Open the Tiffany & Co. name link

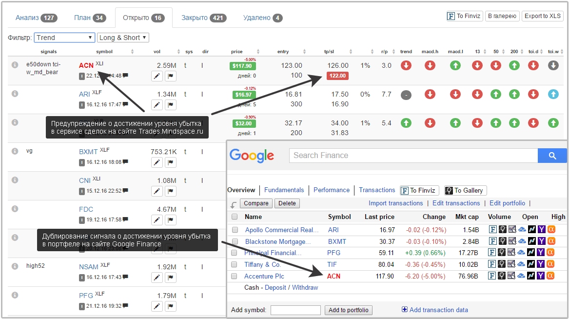click(x=262, y=264)
